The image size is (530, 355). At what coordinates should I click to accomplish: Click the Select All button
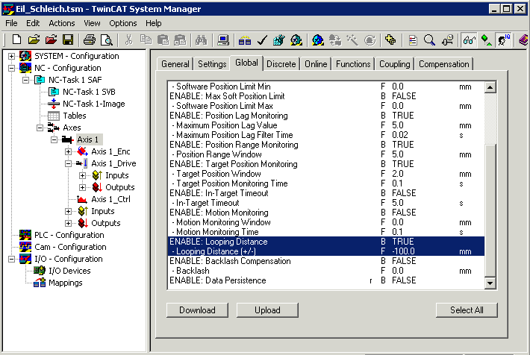pos(467,310)
